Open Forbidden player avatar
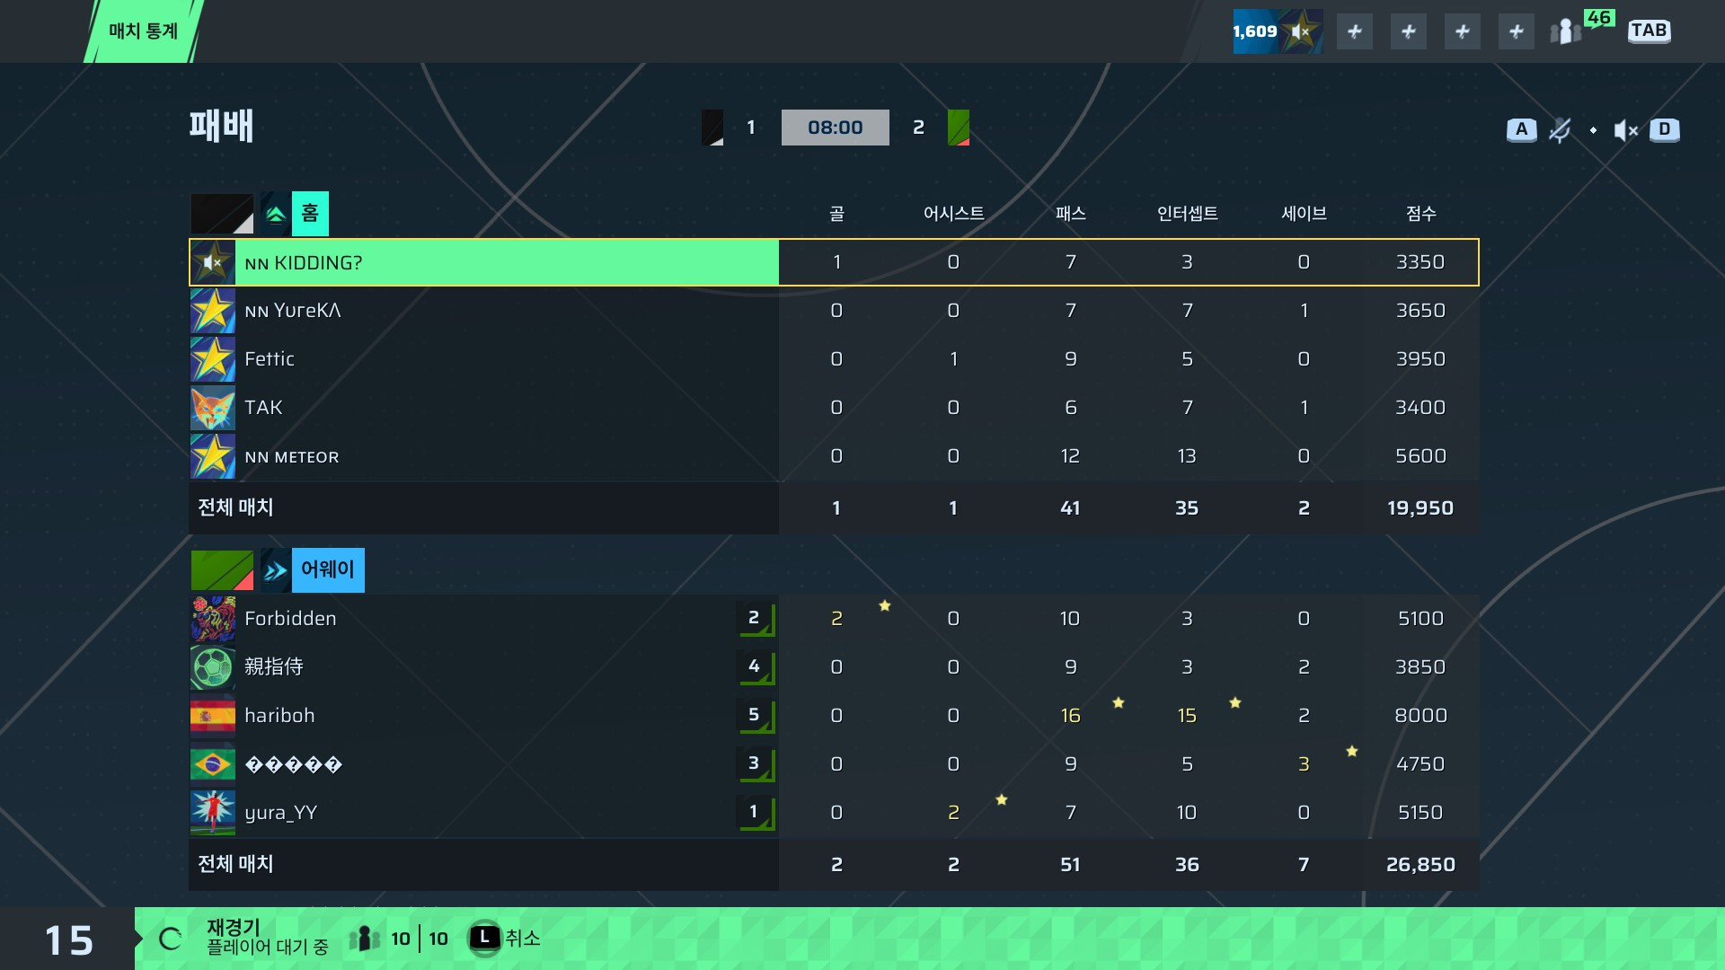This screenshot has width=1725, height=970. click(213, 619)
